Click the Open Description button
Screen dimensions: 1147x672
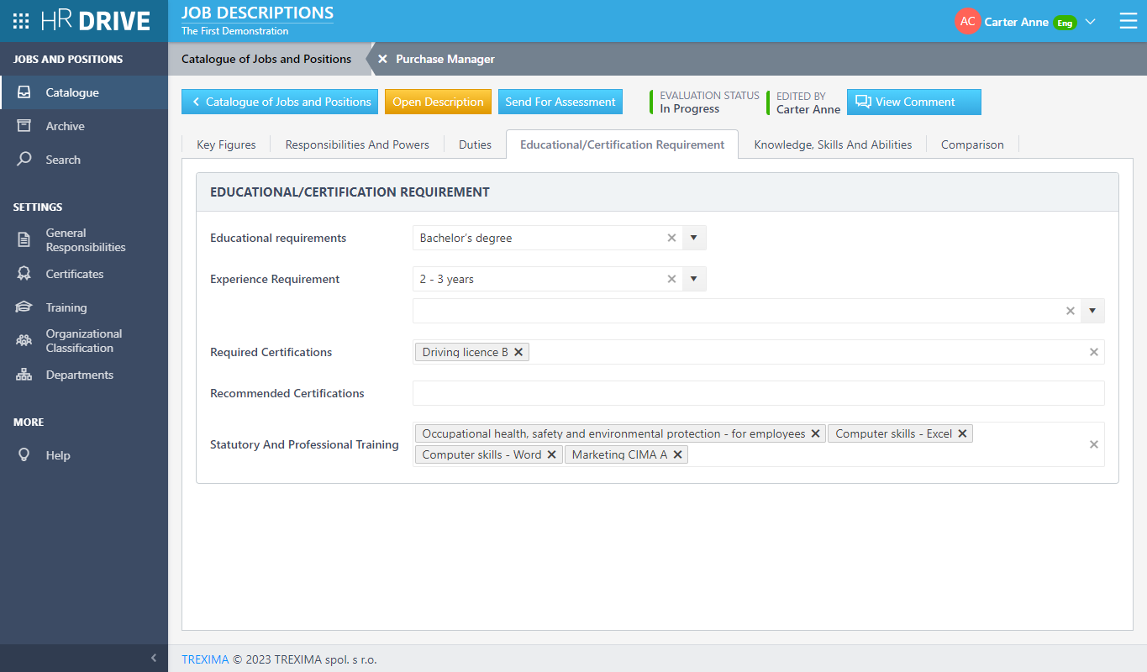pos(438,102)
